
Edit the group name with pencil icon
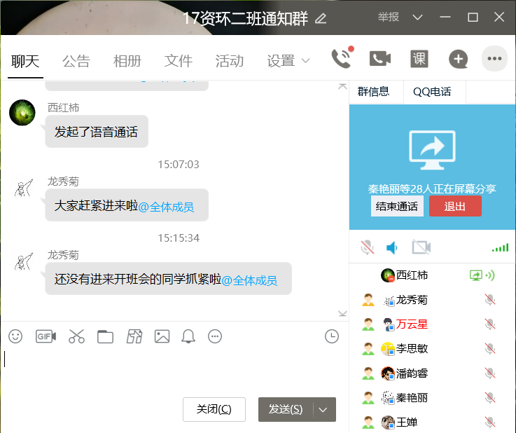click(321, 18)
